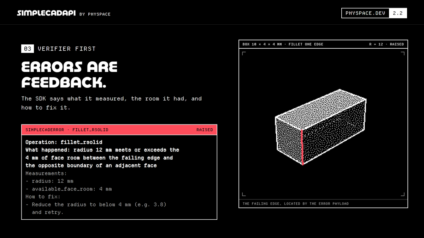Viewport: 424px width, 238px height.
Task: Click the 'R = 12 · RAISED' status label
Action: click(x=387, y=44)
